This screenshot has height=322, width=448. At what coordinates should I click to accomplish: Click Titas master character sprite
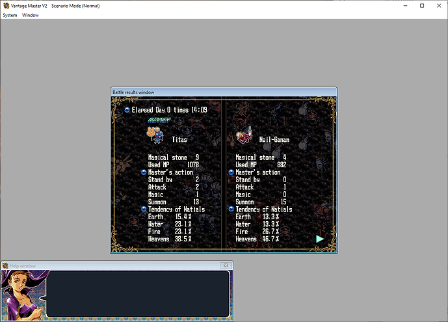pyautogui.click(x=155, y=135)
